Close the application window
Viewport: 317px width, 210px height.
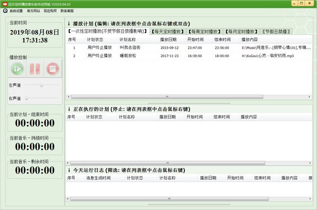click(x=310, y=3)
